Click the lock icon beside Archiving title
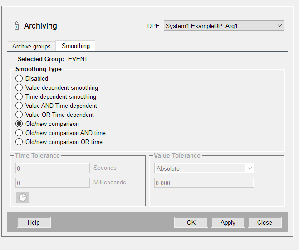The height and width of the screenshot is (250, 299). 17,26
